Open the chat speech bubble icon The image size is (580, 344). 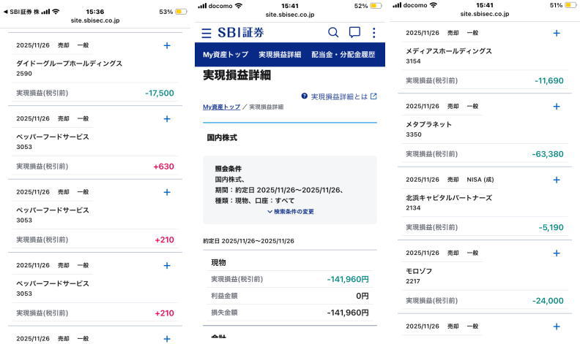coord(354,32)
